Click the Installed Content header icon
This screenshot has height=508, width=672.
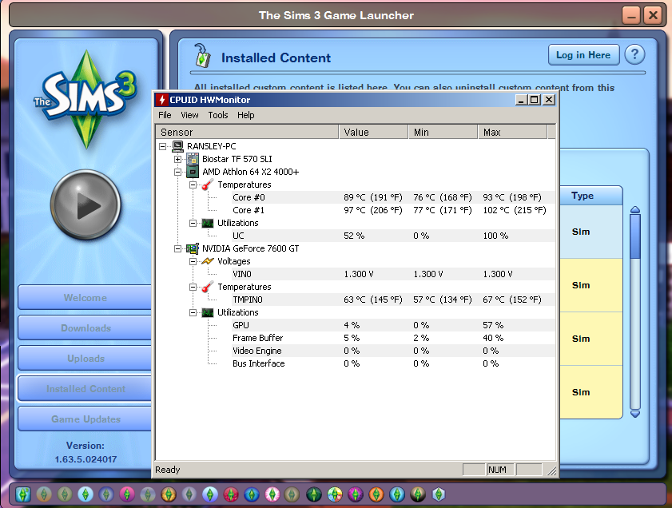click(x=202, y=56)
